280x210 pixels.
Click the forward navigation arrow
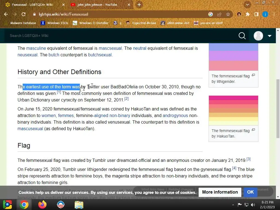pos(15,14)
